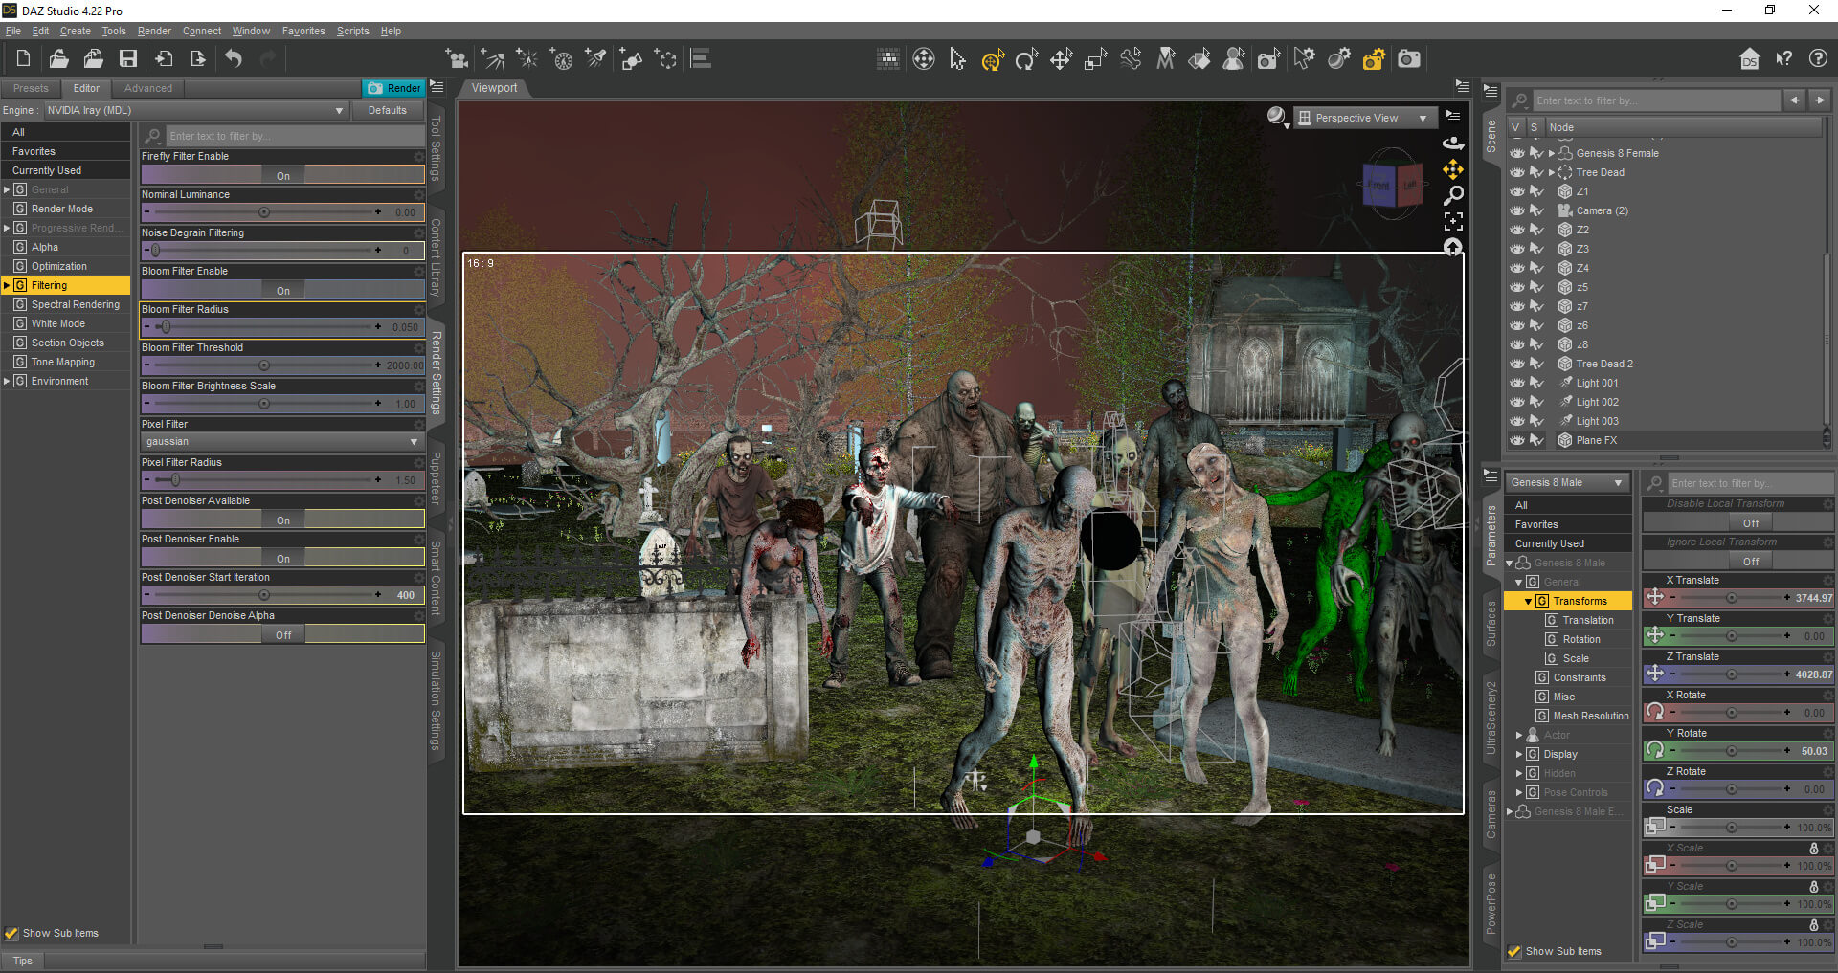Image resolution: width=1838 pixels, height=973 pixels.
Task: Open the Render menu
Action: [x=154, y=31]
